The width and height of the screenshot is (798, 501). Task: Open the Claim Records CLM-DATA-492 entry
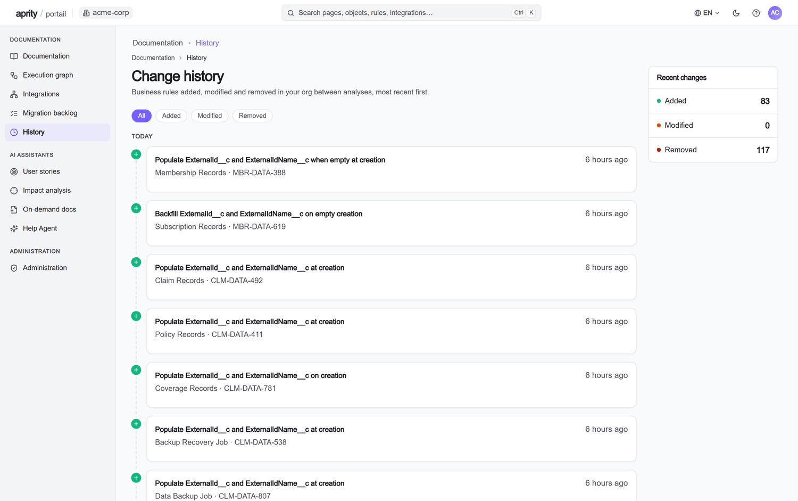pos(391,277)
